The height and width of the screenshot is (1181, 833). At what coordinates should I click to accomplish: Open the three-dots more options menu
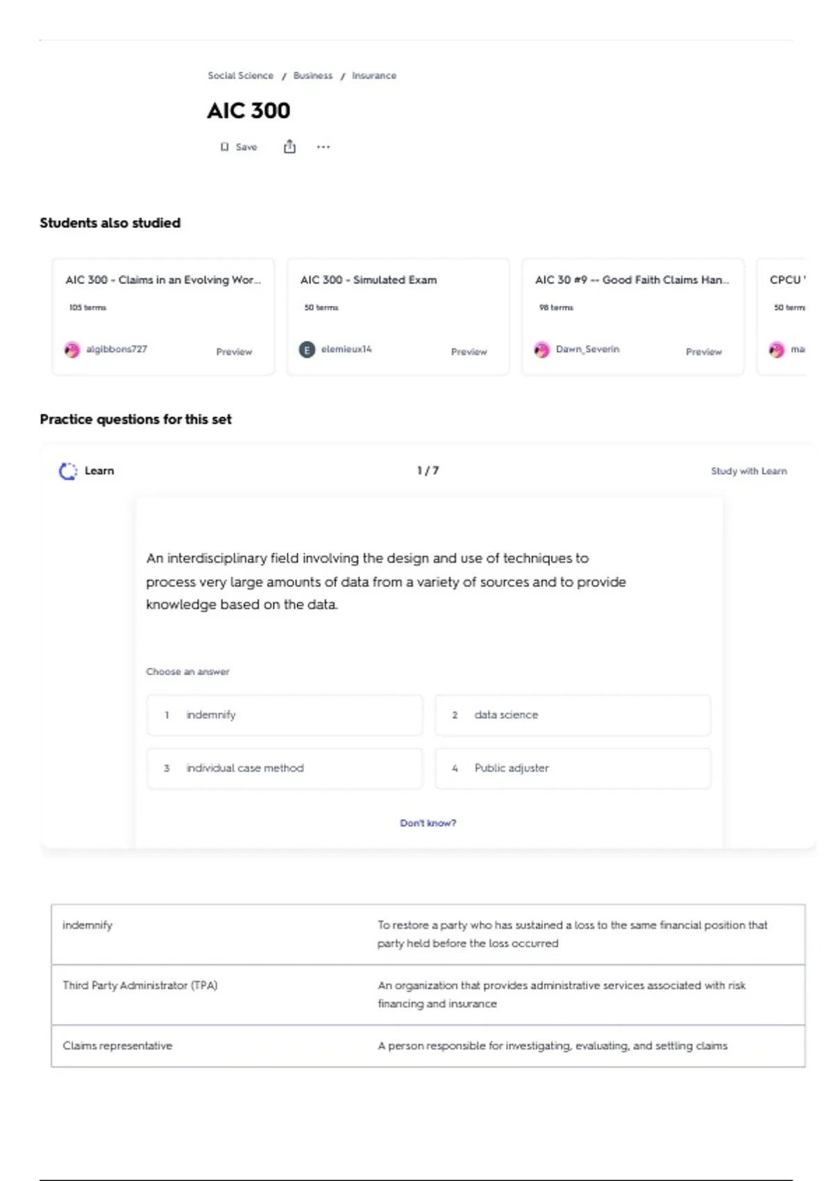[x=323, y=147]
